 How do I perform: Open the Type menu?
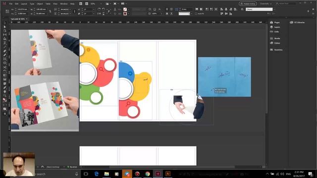coord(32,3)
